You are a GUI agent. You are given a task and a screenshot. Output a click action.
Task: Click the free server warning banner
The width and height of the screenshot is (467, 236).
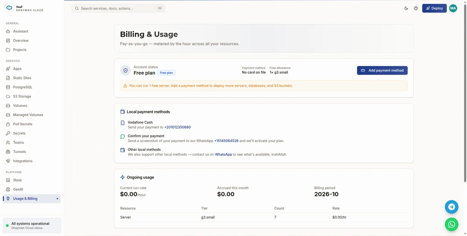pos(264,86)
